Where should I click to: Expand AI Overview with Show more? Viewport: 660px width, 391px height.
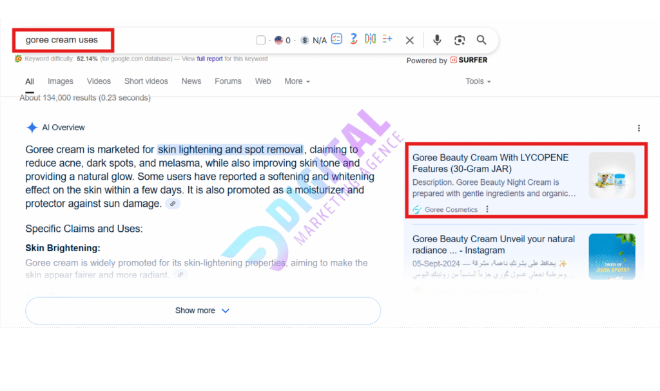pyautogui.click(x=202, y=310)
